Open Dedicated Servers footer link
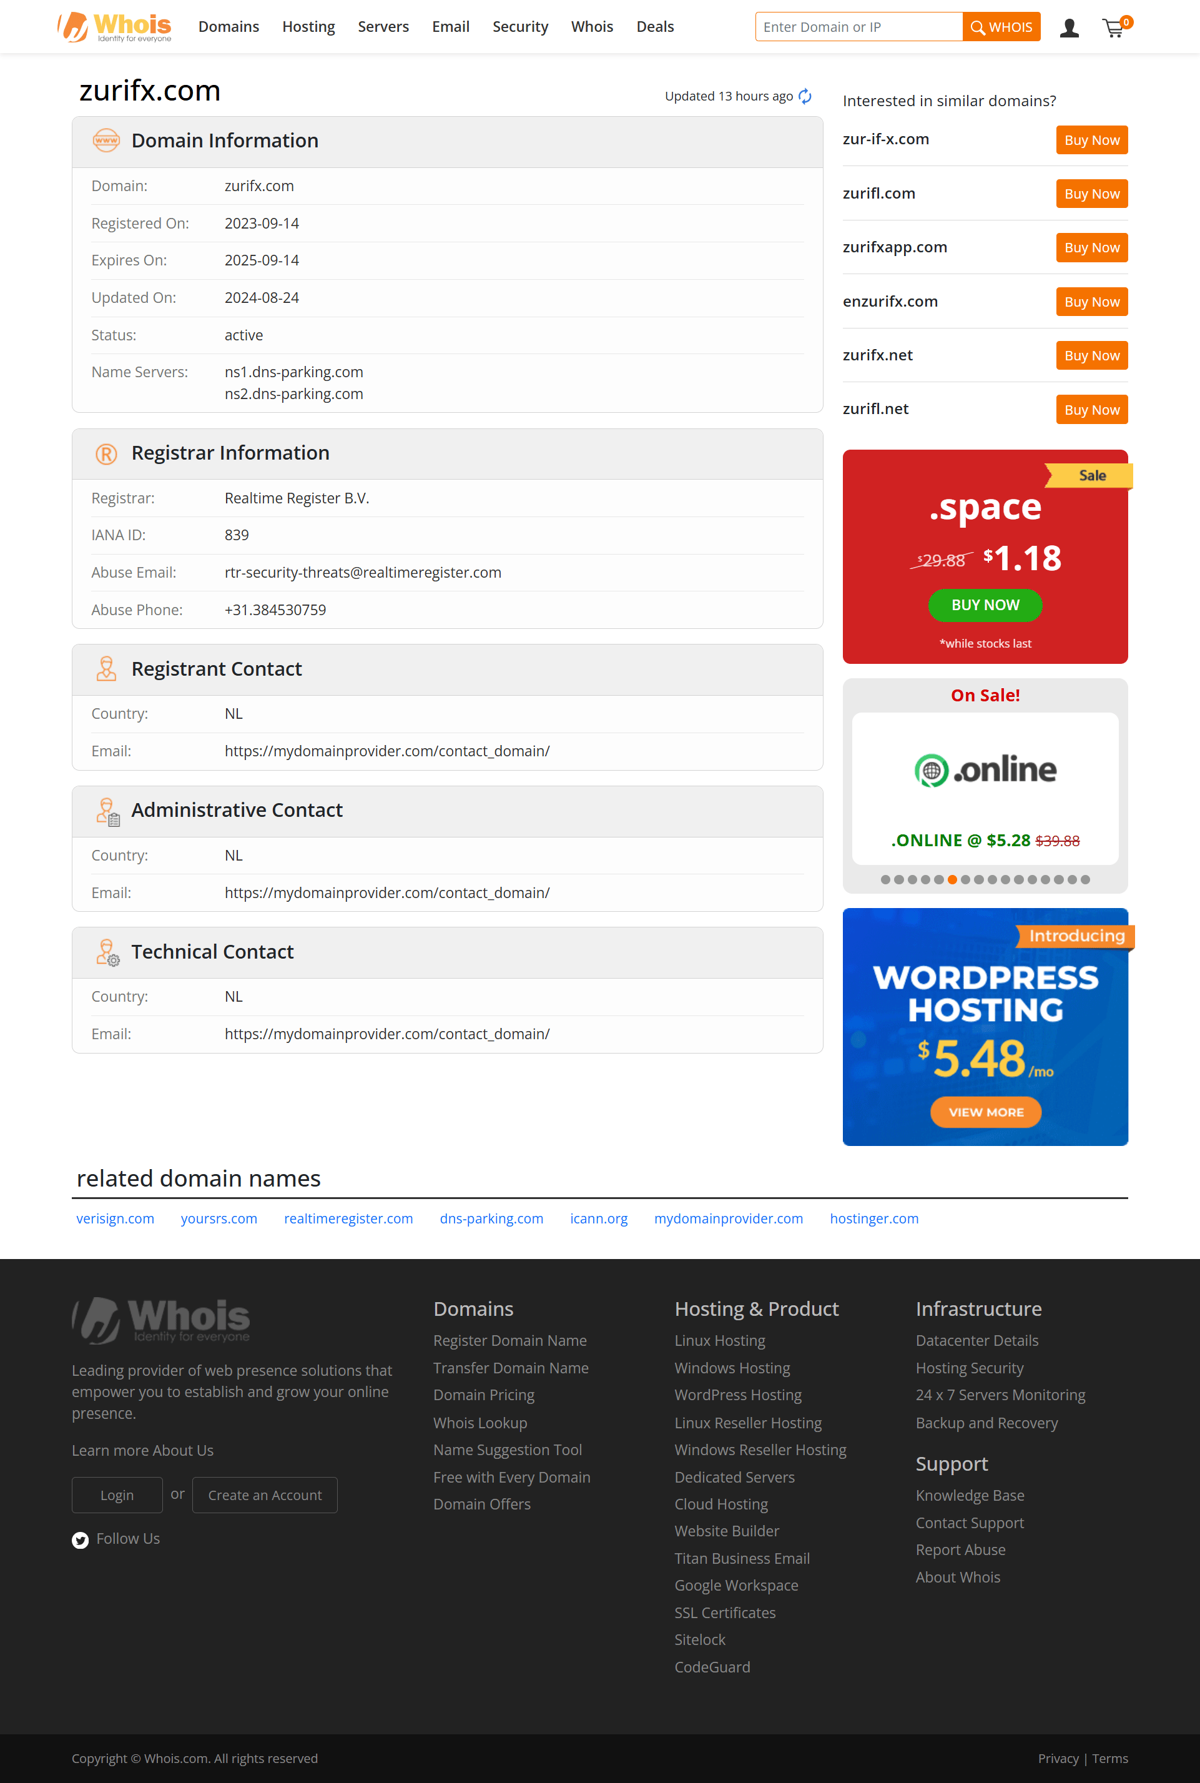The image size is (1200, 1783). [734, 1478]
